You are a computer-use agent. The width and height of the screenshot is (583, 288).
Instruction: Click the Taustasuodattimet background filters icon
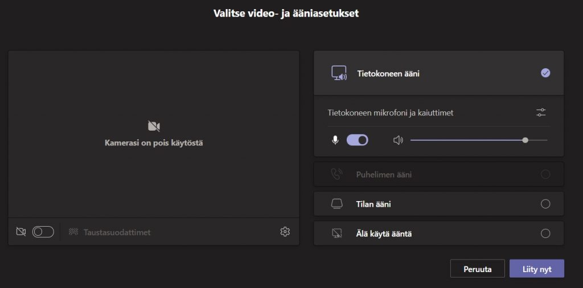(x=73, y=232)
